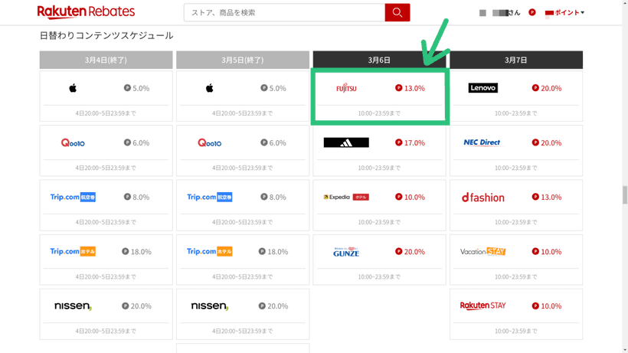The image size is (628, 353).
Task: Open the NEC Direct store logo
Action: (x=482, y=142)
